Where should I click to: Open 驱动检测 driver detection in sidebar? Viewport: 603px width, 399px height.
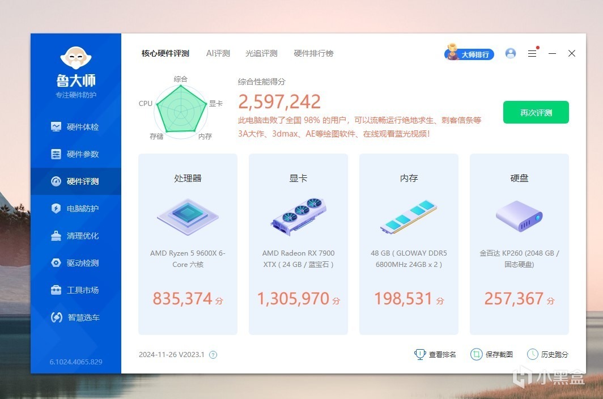[x=76, y=263]
